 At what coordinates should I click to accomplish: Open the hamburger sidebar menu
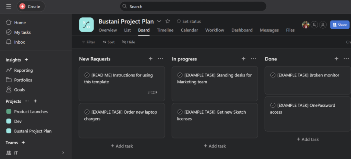(9, 6)
